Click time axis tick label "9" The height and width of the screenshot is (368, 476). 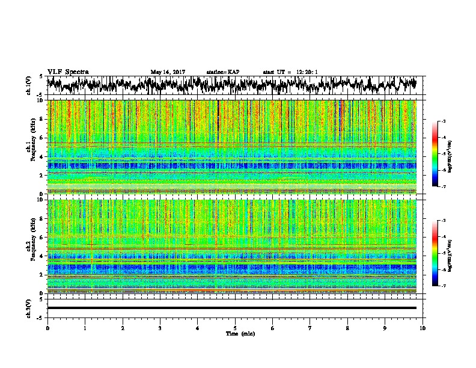(x=385, y=328)
